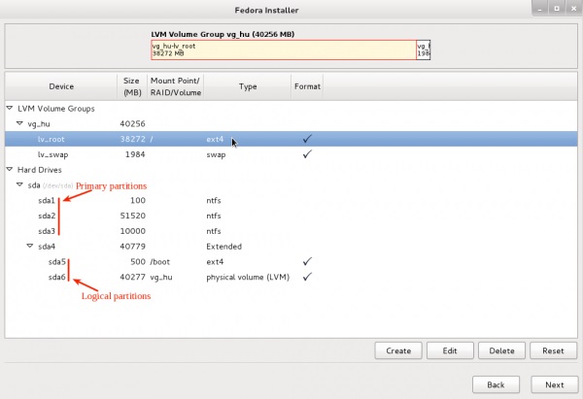Viewport: 583px width, 399px height.
Task: Go Back to the previous step
Action: (496, 384)
